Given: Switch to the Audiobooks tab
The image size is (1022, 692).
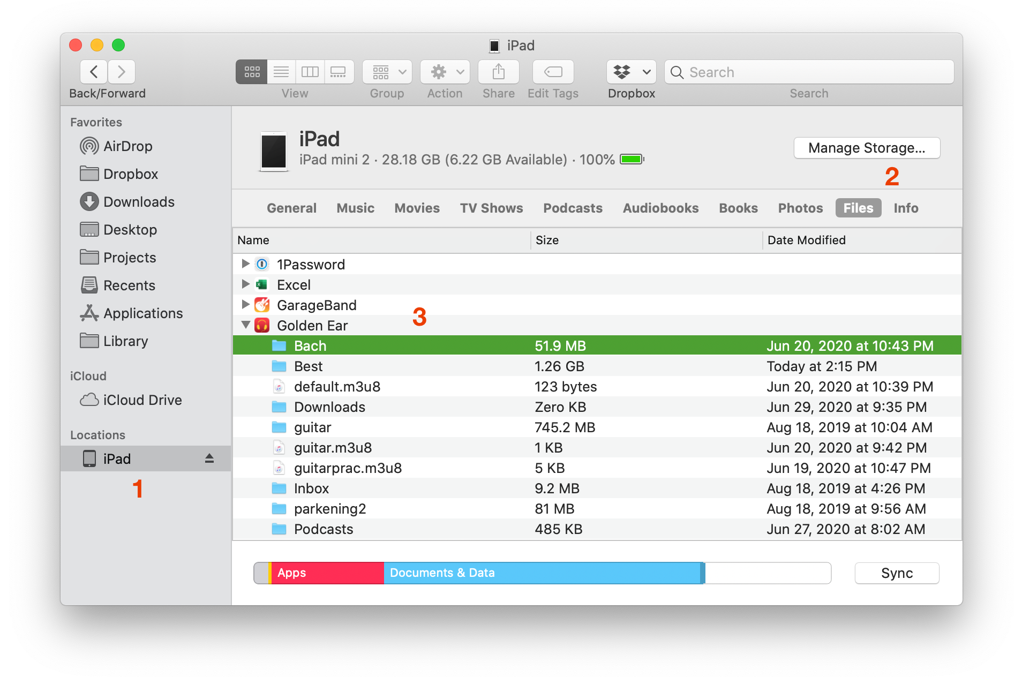Looking at the screenshot, I should pos(660,208).
